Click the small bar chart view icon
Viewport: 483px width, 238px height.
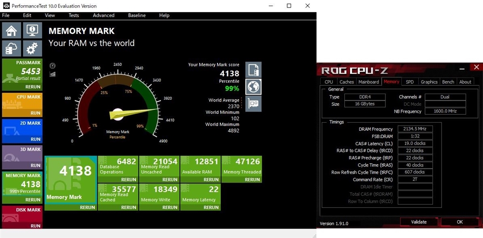[52, 74]
